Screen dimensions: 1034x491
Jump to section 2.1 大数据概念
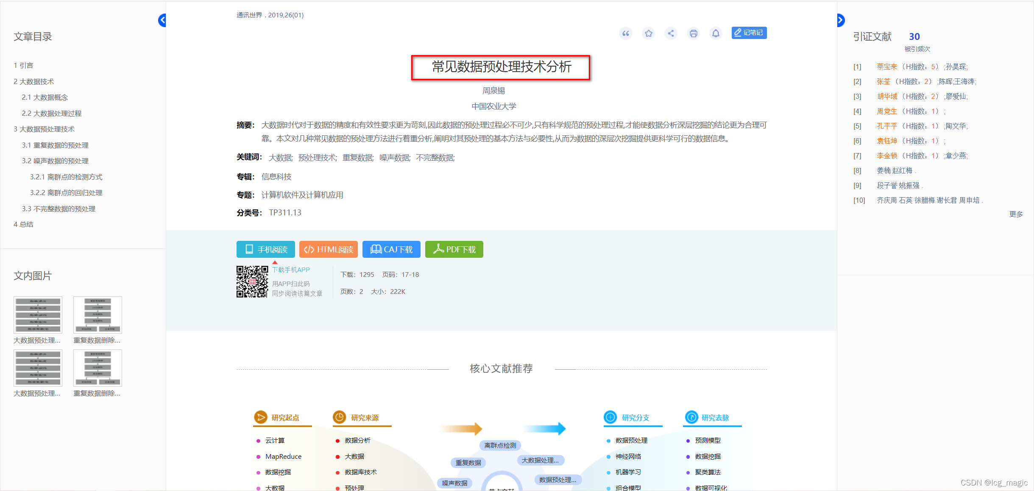coord(45,98)
